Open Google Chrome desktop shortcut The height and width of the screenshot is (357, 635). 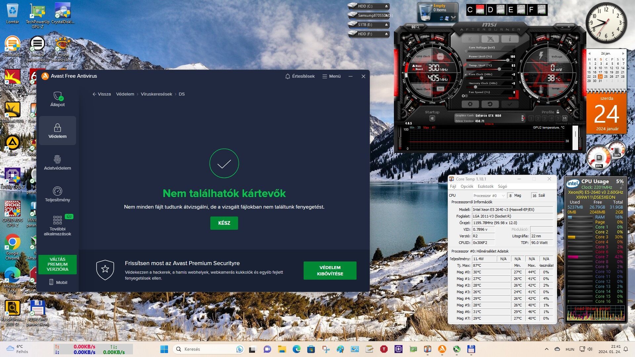12,247
